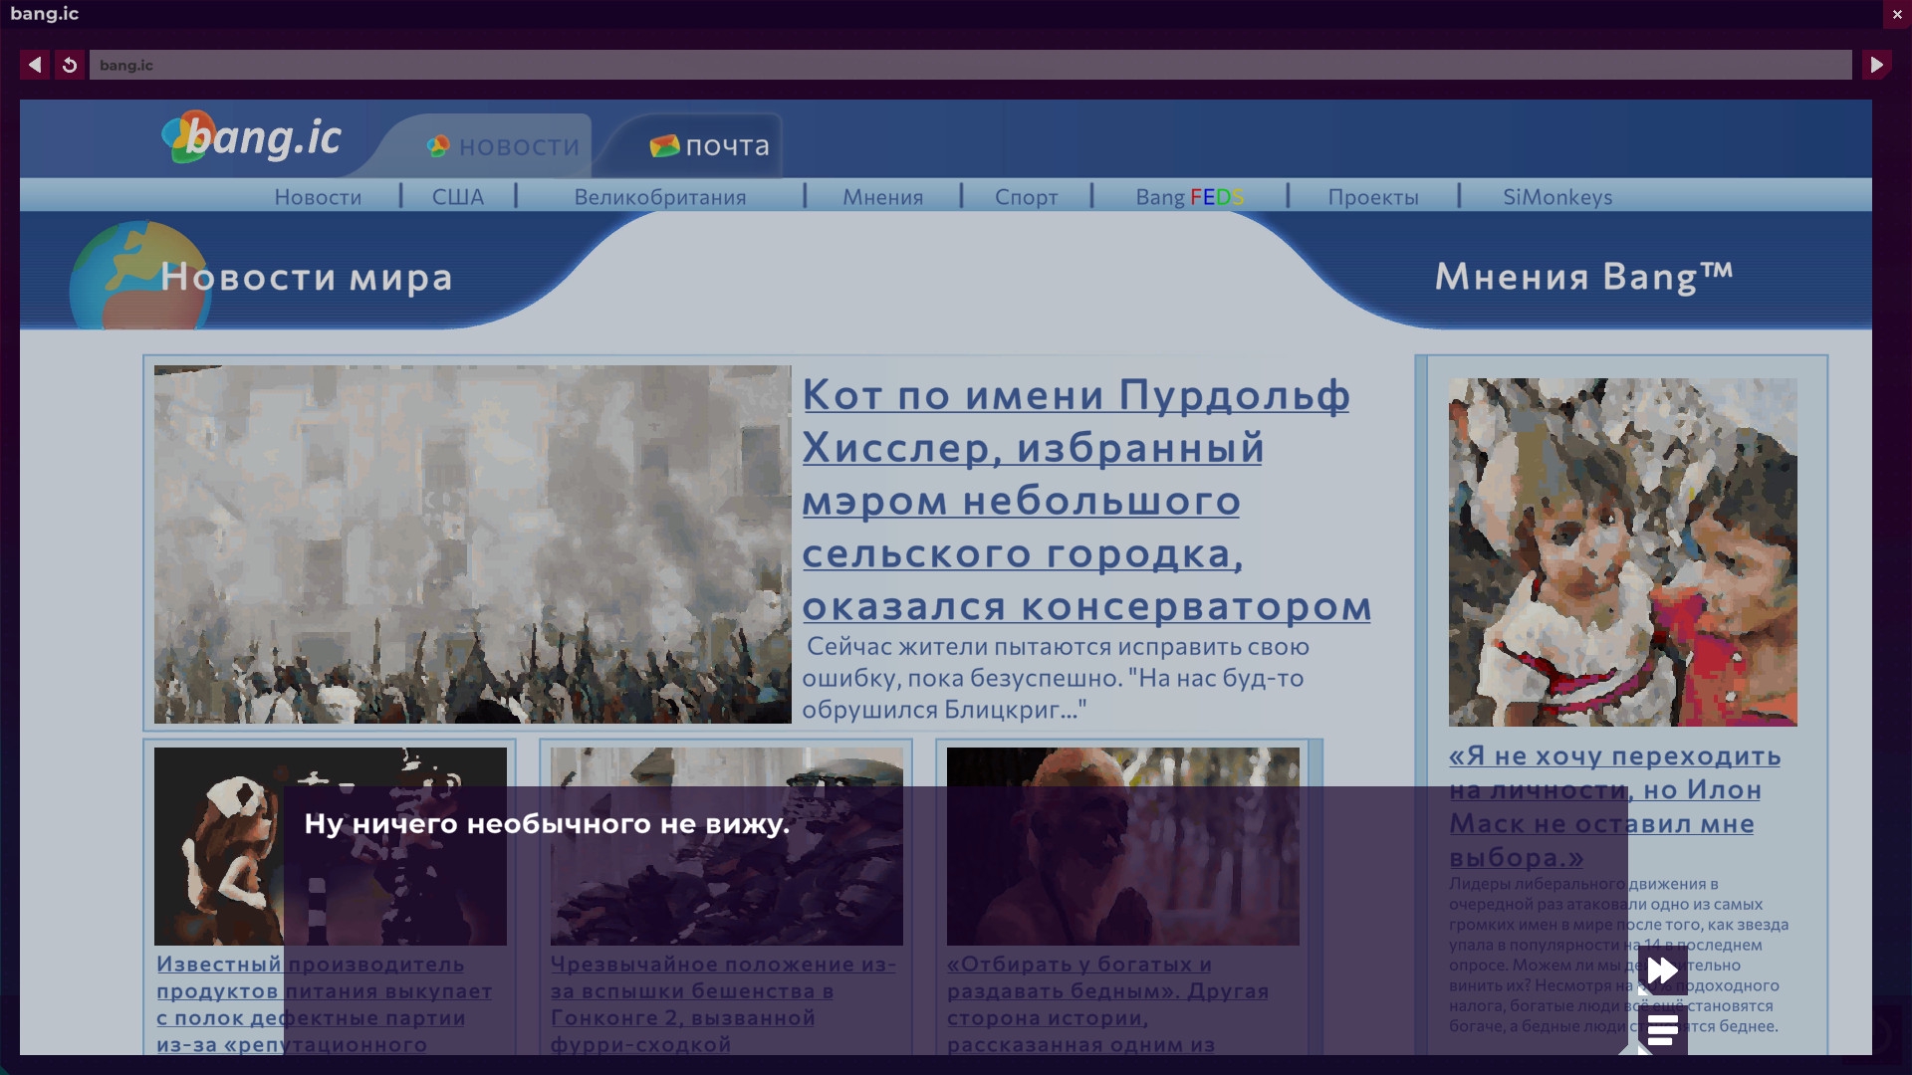Click the browser back arrow button

[x=35, y=65]
